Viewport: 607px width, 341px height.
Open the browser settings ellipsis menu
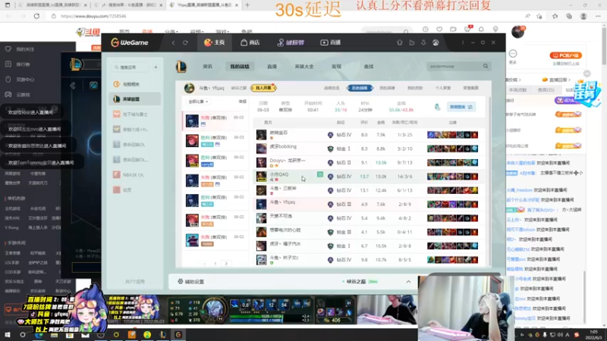pos(598,16)
